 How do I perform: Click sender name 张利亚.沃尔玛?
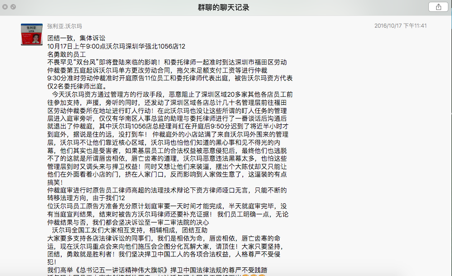coord(64,26)
